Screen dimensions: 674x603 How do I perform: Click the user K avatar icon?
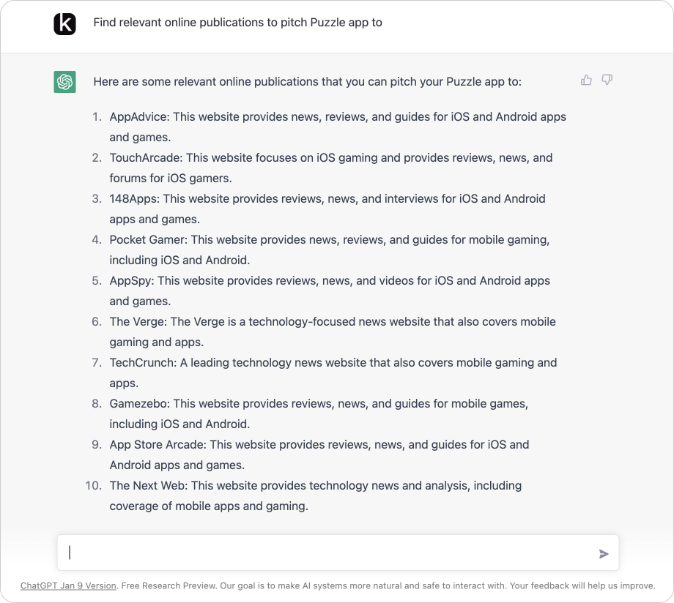point(65,23)
